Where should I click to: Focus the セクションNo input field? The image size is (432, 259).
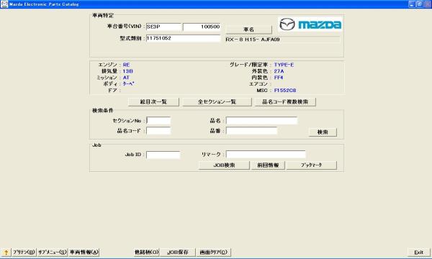158,121
